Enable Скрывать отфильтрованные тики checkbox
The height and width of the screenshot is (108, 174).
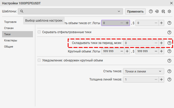coord(39,32)
